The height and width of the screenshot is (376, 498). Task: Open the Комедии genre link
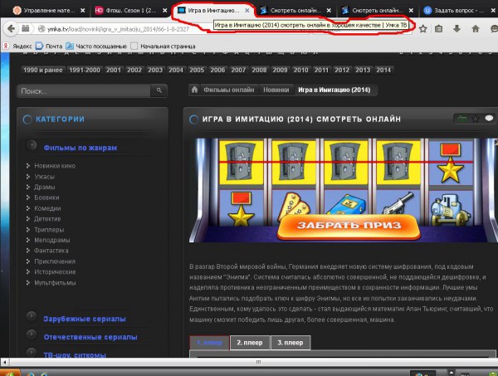click(x=48, y=208)
